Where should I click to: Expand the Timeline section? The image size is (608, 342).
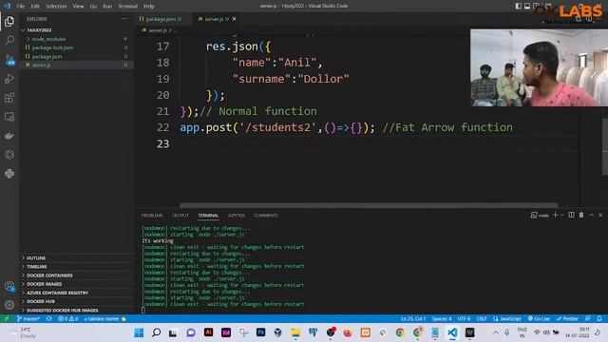(x=76, y=266)
